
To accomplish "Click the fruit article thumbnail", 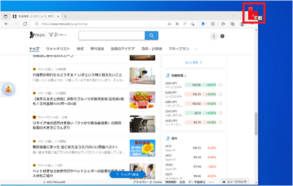I will [x=143, y=100].
